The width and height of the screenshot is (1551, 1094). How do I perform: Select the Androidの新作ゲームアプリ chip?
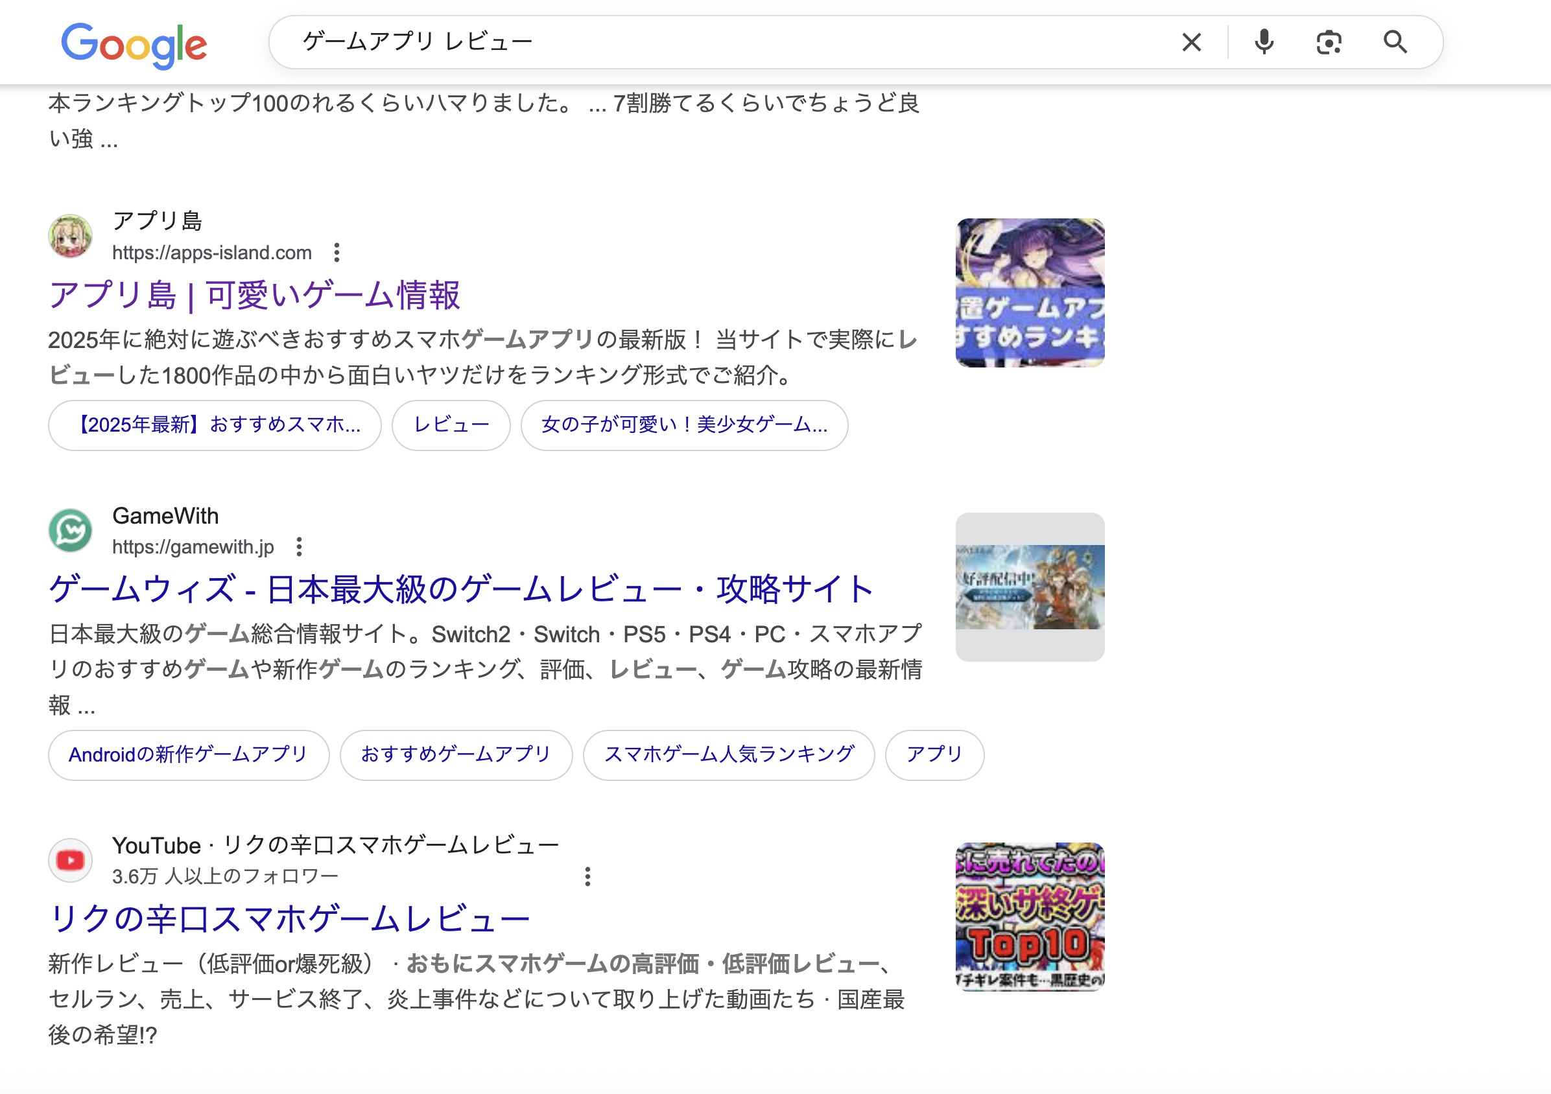[189, 755]
